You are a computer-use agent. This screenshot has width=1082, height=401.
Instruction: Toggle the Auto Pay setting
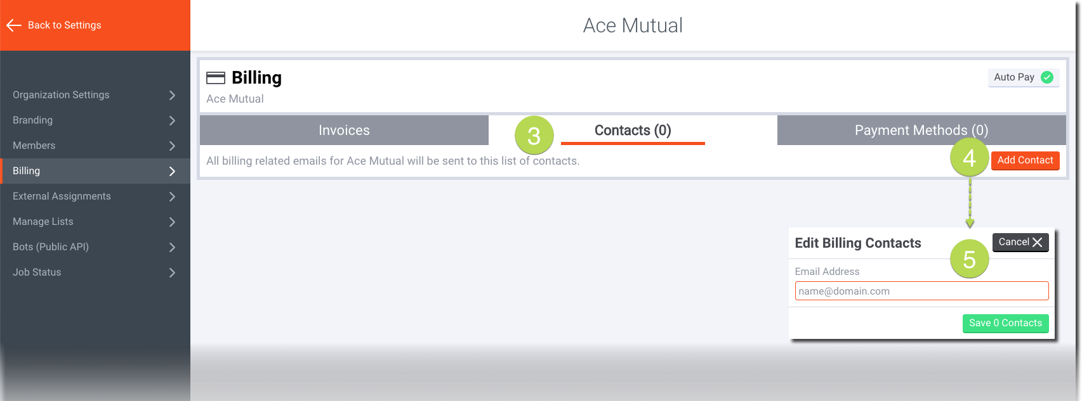point(1023,77)
